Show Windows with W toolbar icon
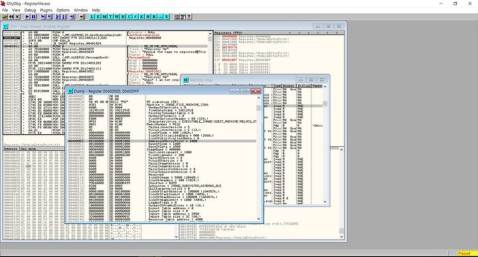Viewport: 478px width, 257px height. tap(117, 17)
